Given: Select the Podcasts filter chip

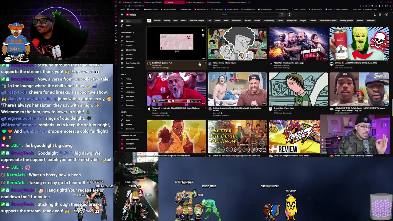Looking at the screenshot, I should tap(157, 21).
